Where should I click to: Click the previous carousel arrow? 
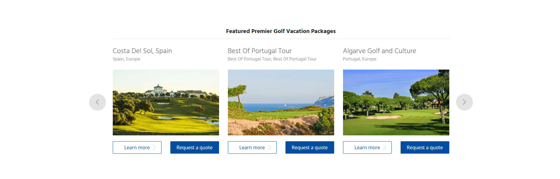[97, 102]
